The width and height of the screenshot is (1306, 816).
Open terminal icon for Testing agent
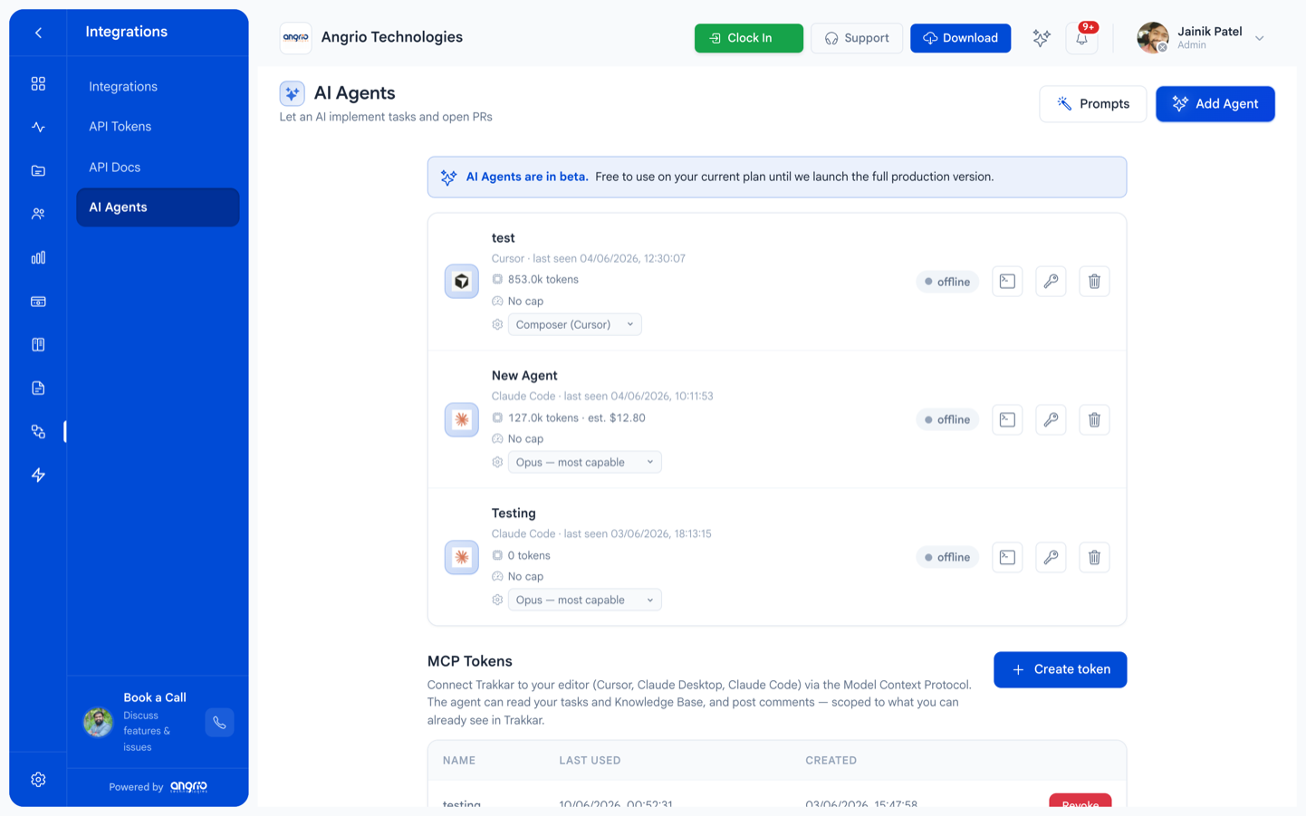click(x=1007, y=557)
